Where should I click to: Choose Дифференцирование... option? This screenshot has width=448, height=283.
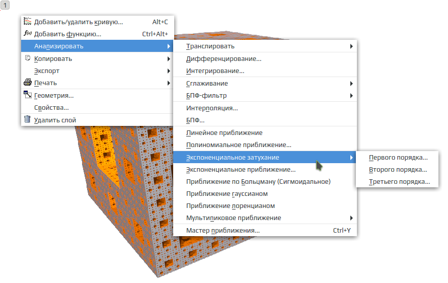pyautogui.click(x=265, y=58)
